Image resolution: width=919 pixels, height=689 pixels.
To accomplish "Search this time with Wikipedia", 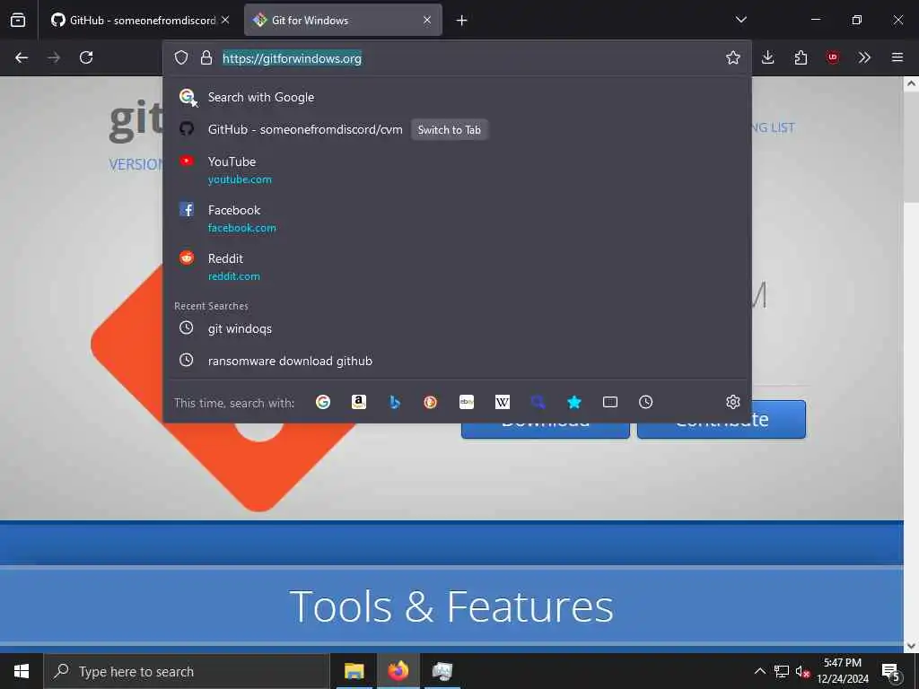I will 503,402.
